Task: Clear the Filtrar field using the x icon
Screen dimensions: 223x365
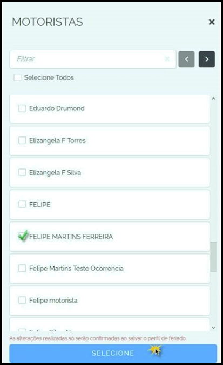Action: click(167, 59)
